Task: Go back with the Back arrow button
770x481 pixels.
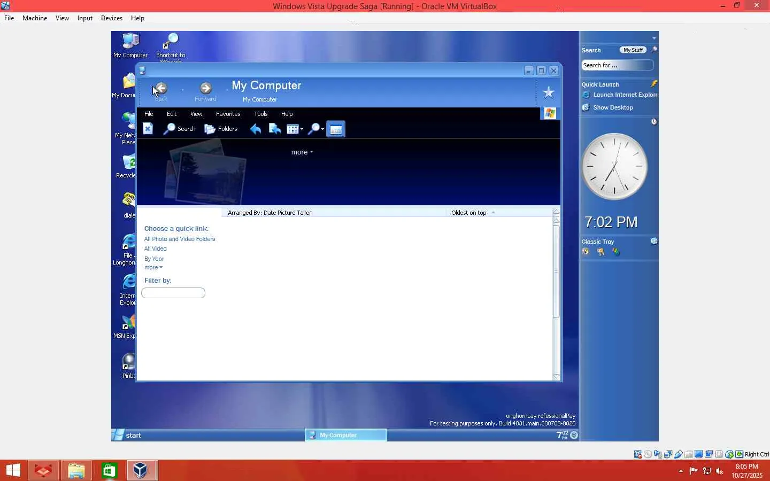Action: click(161, 89)
